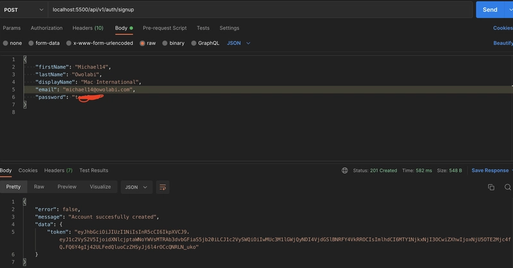Click the request URL field
This screenshot has height=268, width=513.
[x=260, y=10]
